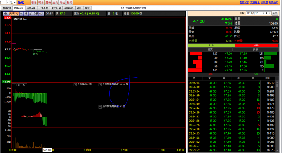282x153 pixels.
Task: Click the scroll-down arrow of trade list
Action: click(277, 151)
